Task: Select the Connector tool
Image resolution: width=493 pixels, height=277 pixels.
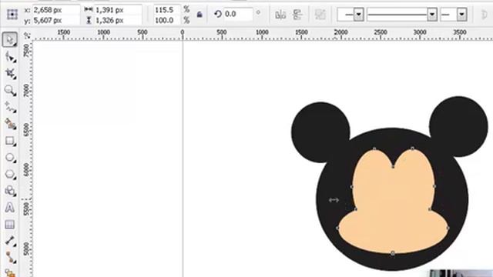Action: pos(10,258)
